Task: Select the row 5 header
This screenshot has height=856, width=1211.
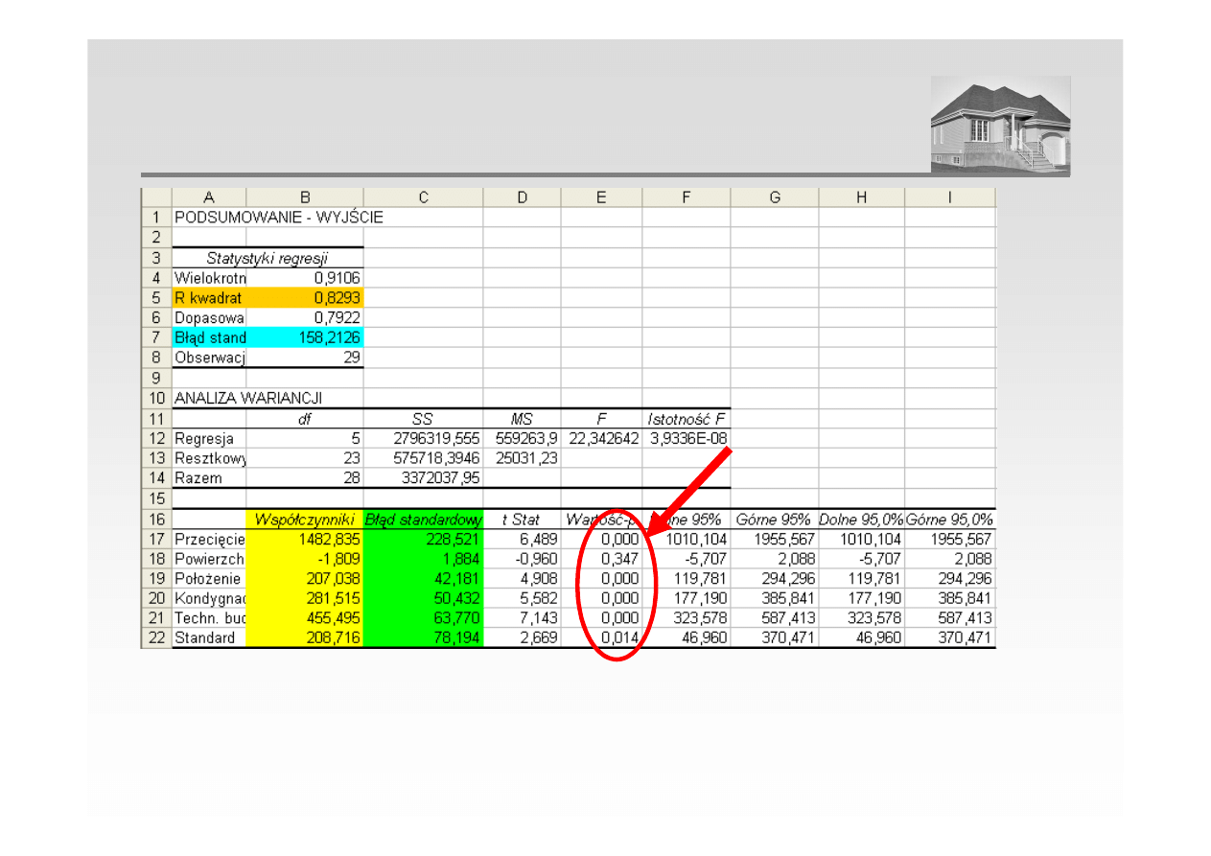Action: click(x=156, y=297)
